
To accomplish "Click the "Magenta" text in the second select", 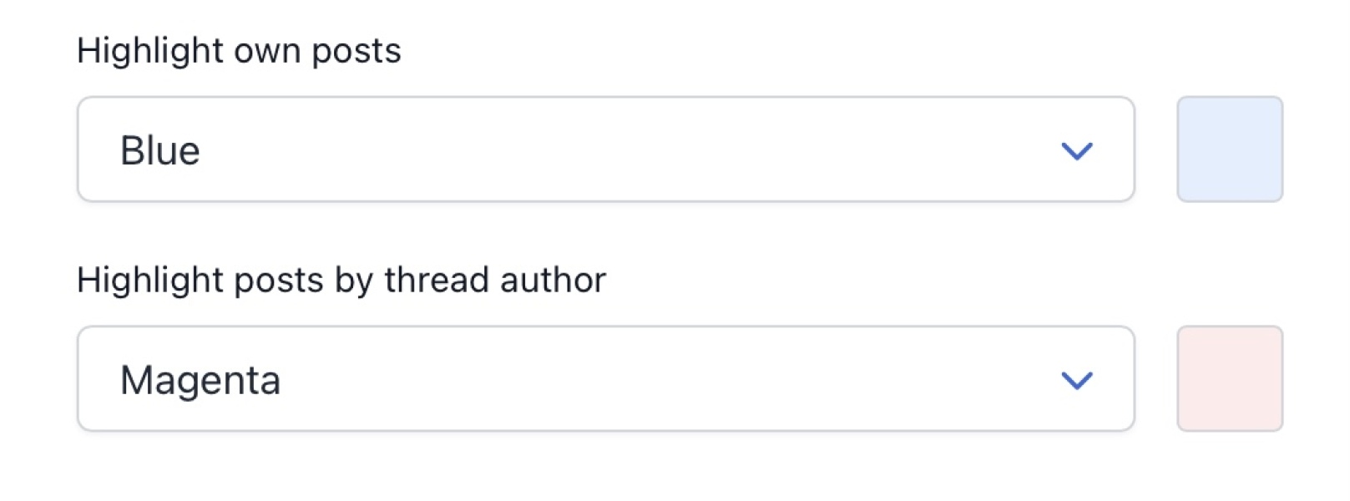I will [200, 381].
